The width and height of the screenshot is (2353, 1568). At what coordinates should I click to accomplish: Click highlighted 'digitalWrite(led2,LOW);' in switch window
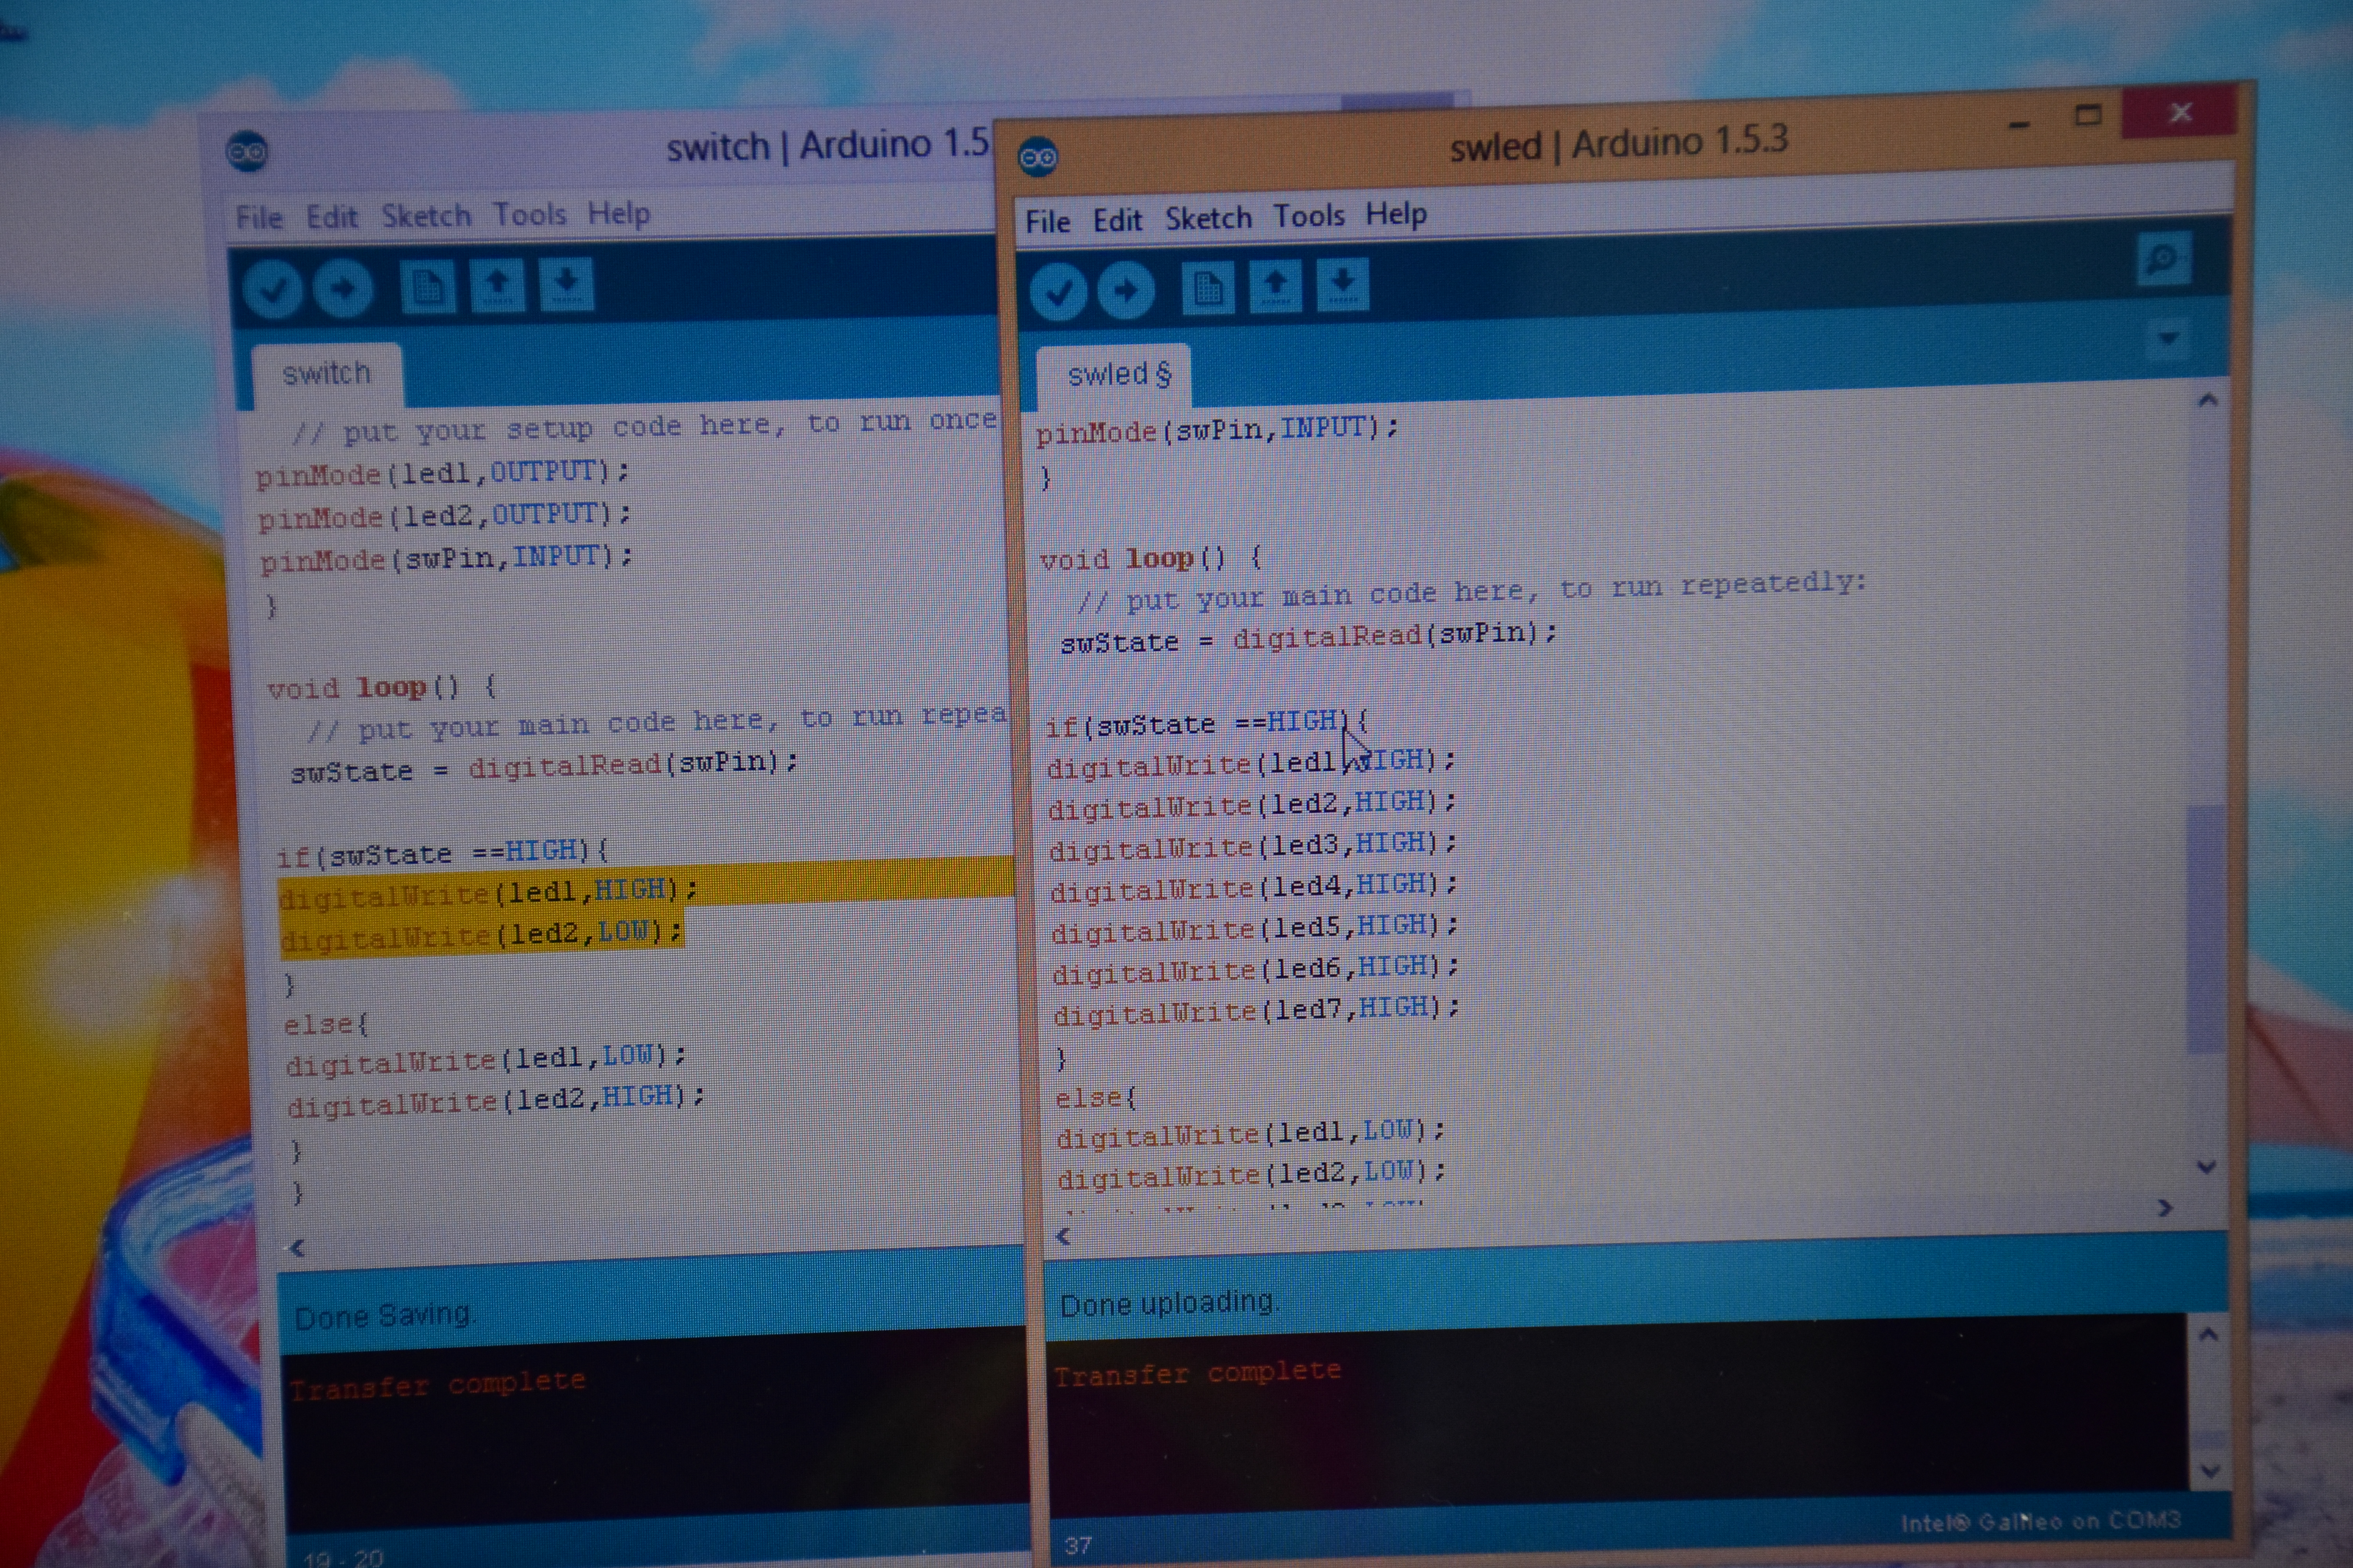coord(482,935)
